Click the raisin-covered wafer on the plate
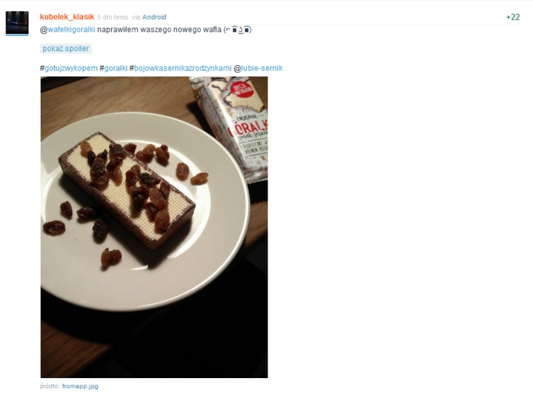533x396 pixels. [x=127, y=190]
